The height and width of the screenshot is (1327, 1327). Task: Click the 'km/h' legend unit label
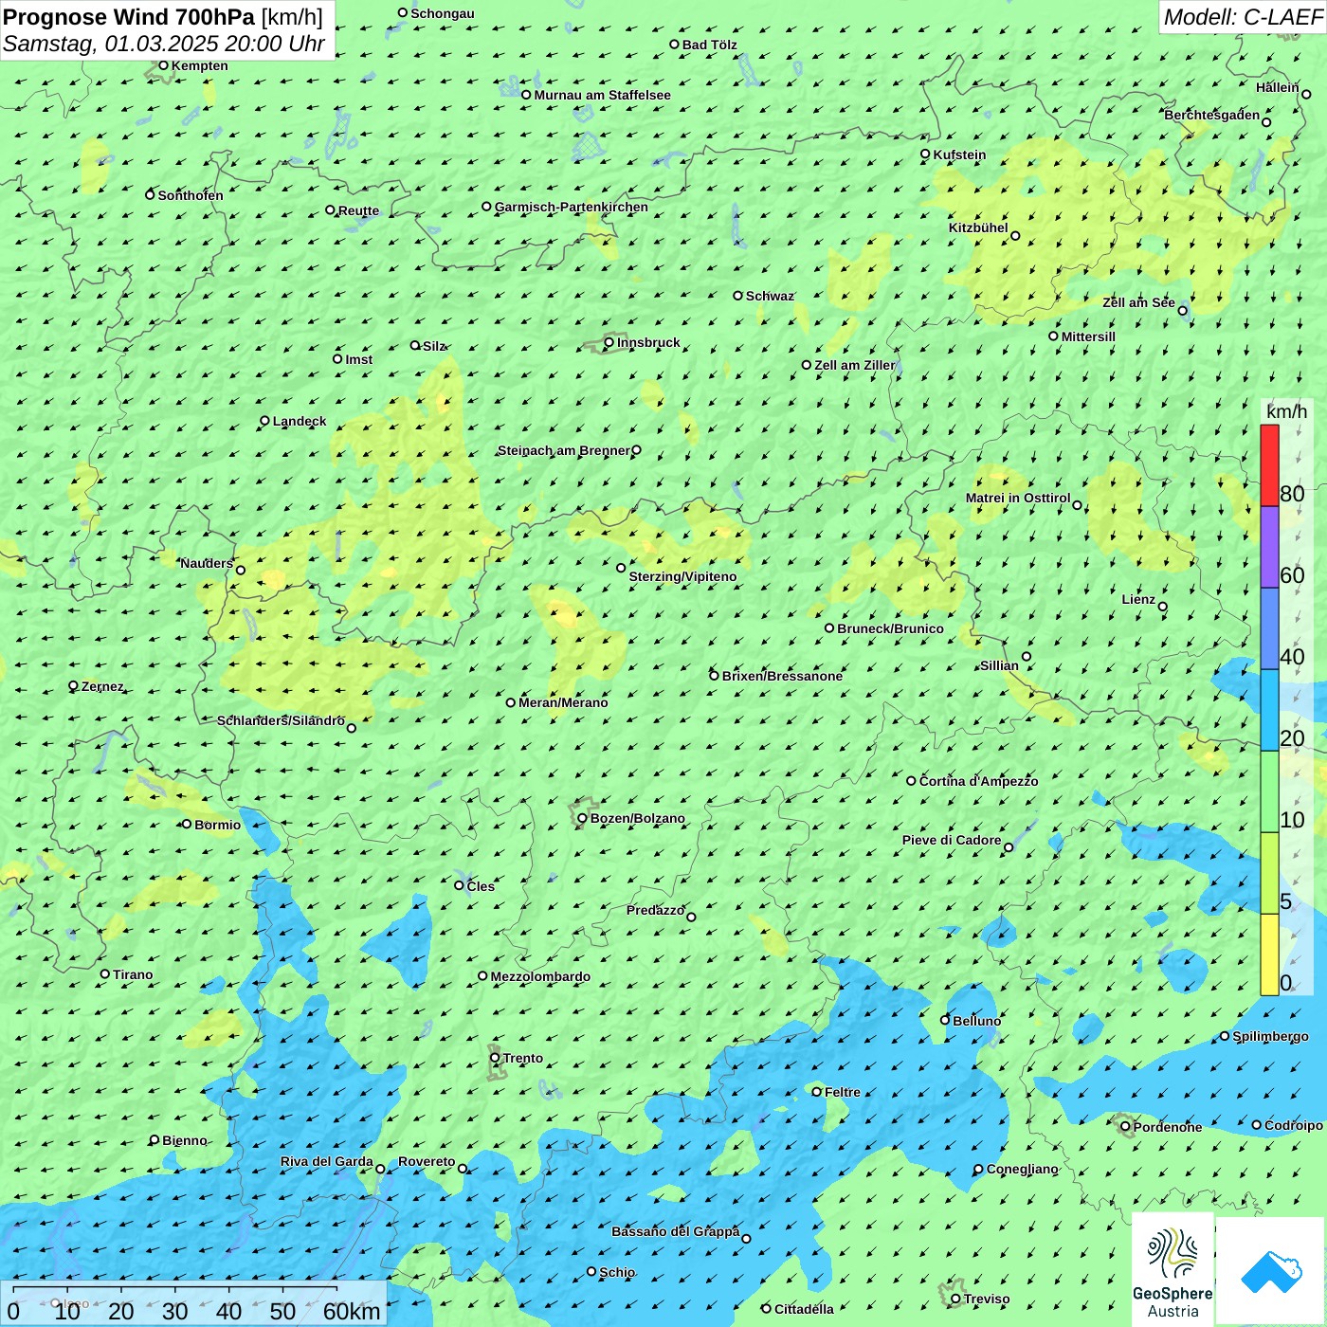point(1286,410)
